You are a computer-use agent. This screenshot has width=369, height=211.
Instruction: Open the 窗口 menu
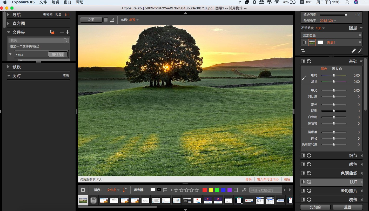point(68,2)
